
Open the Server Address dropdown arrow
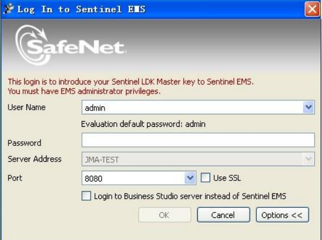[309, 159]
